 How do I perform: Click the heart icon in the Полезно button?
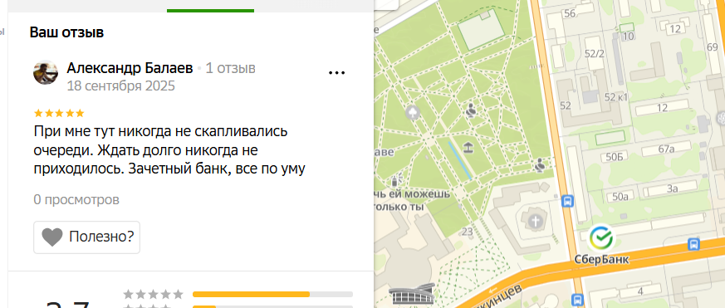point(51,237)
